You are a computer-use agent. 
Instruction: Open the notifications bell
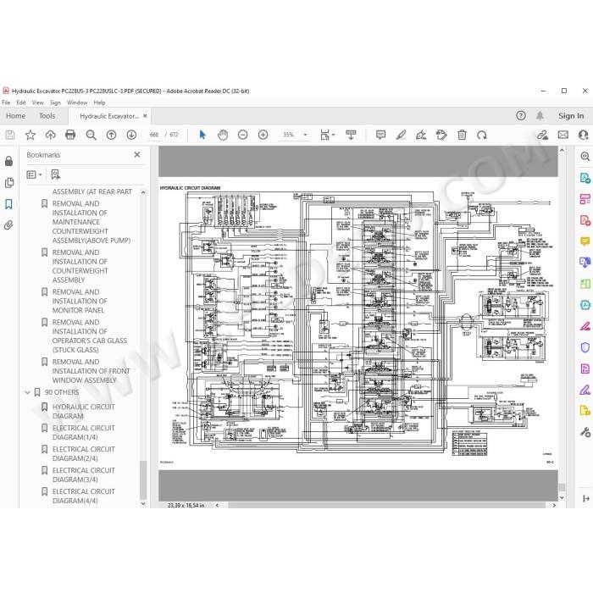click(540, 116)
